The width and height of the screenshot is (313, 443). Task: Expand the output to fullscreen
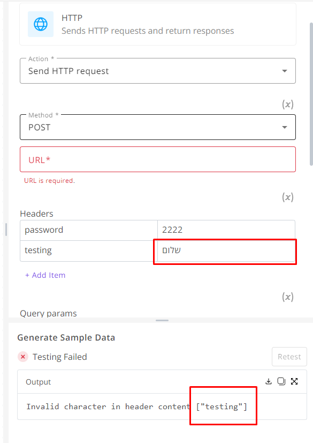(294, 381)
